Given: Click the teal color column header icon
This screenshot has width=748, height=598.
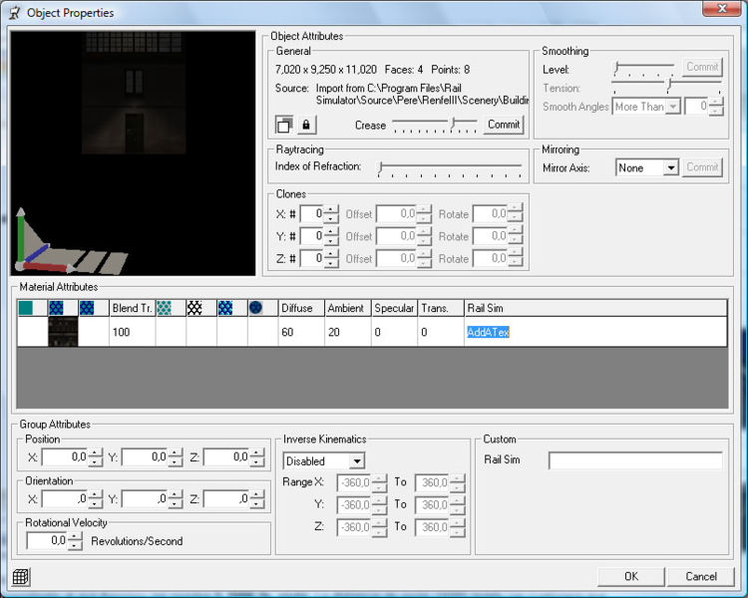Looking at the screenshot, I should click(x=26, y=308).
